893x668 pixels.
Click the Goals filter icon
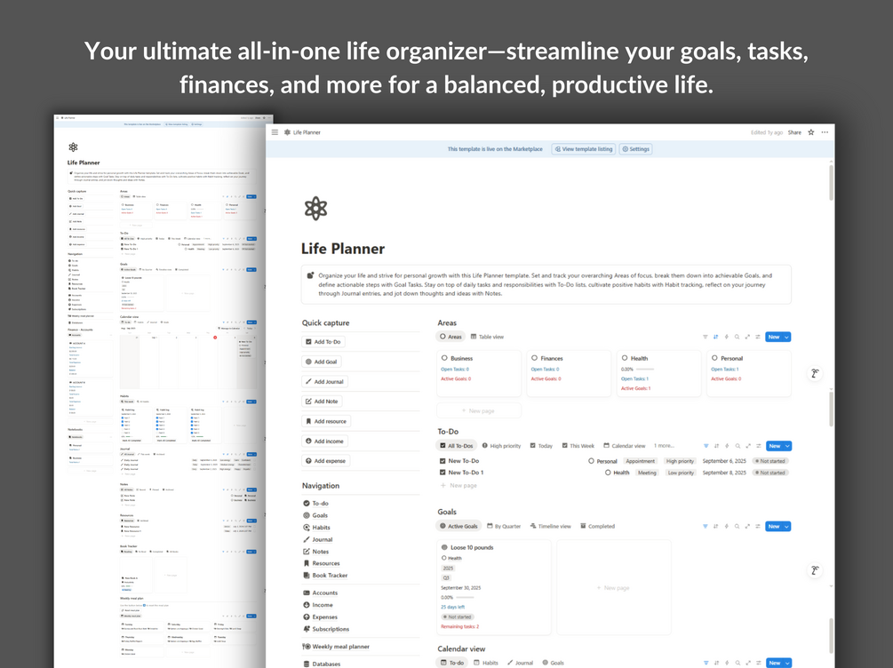point(705,526)
